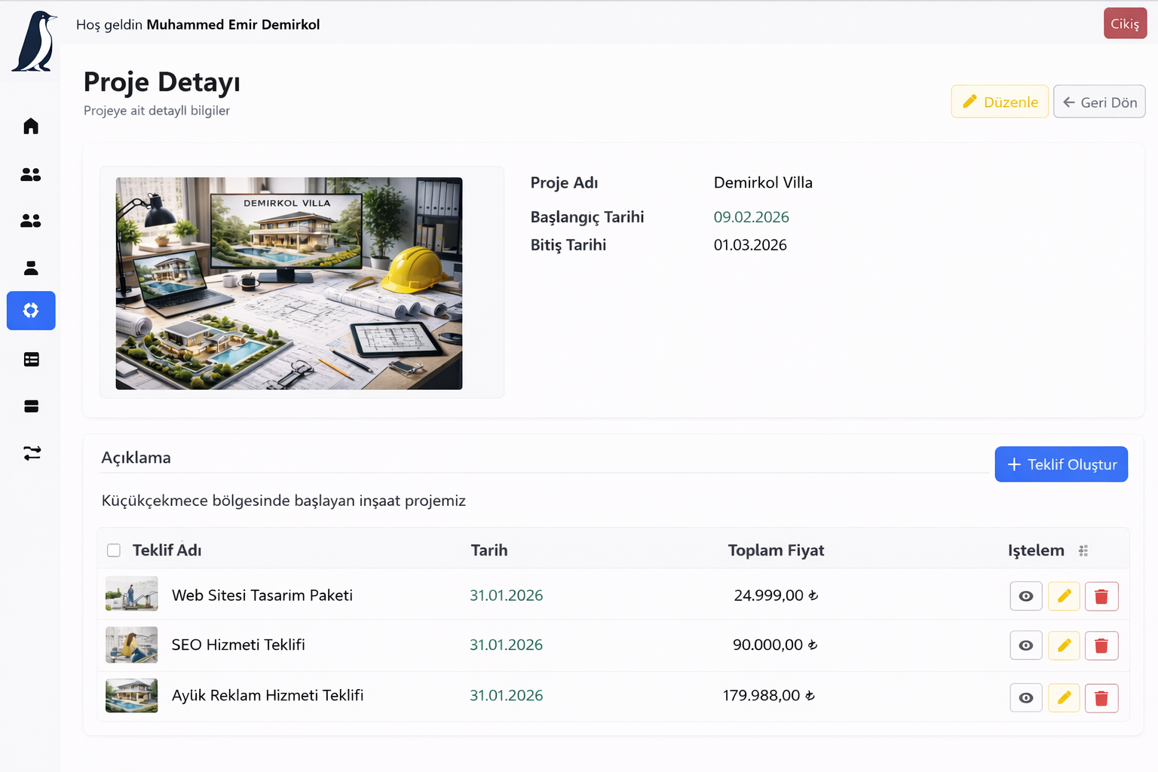Select the highlighted projects icon in sidebar
This screenshot has height=772, width=1158.
(x=31, y=311)
